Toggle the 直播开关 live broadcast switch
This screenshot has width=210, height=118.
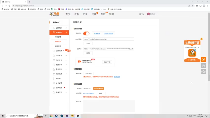point(86,34)
